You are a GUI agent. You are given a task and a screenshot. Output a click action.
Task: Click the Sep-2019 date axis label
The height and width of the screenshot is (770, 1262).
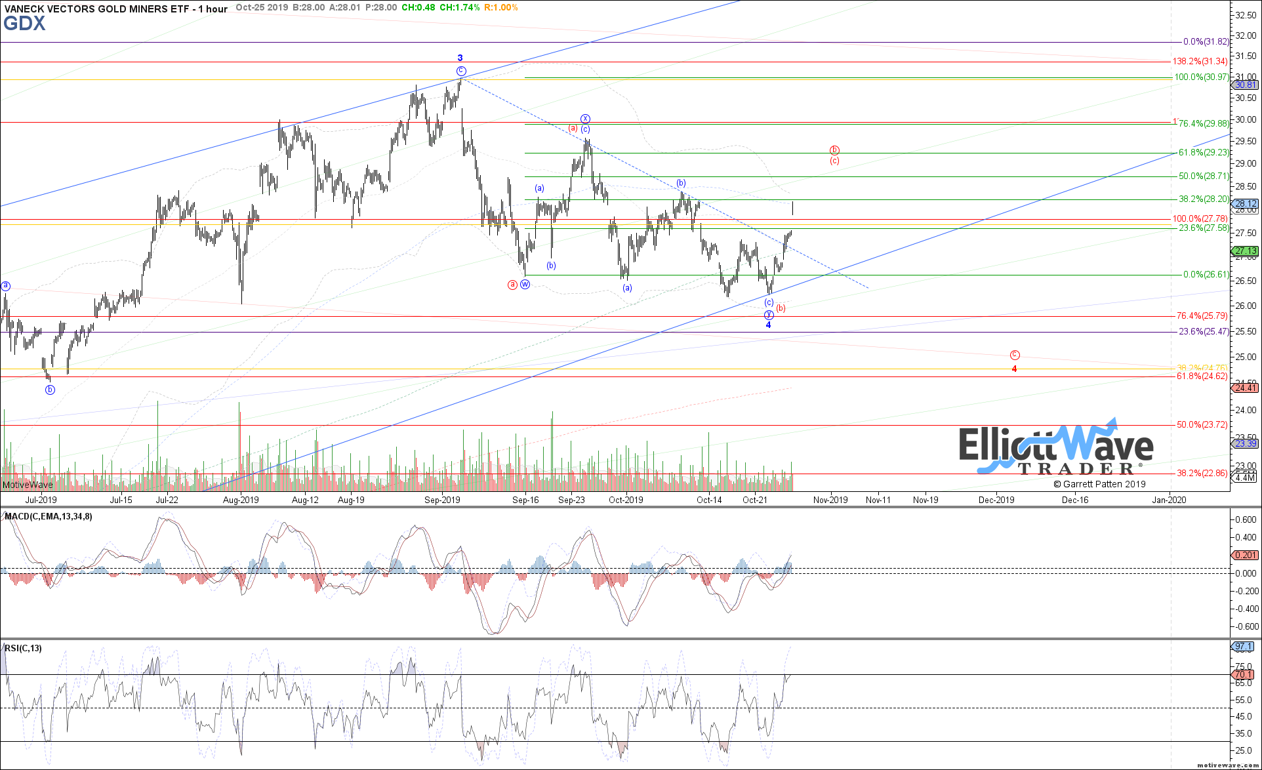(443, 500)
